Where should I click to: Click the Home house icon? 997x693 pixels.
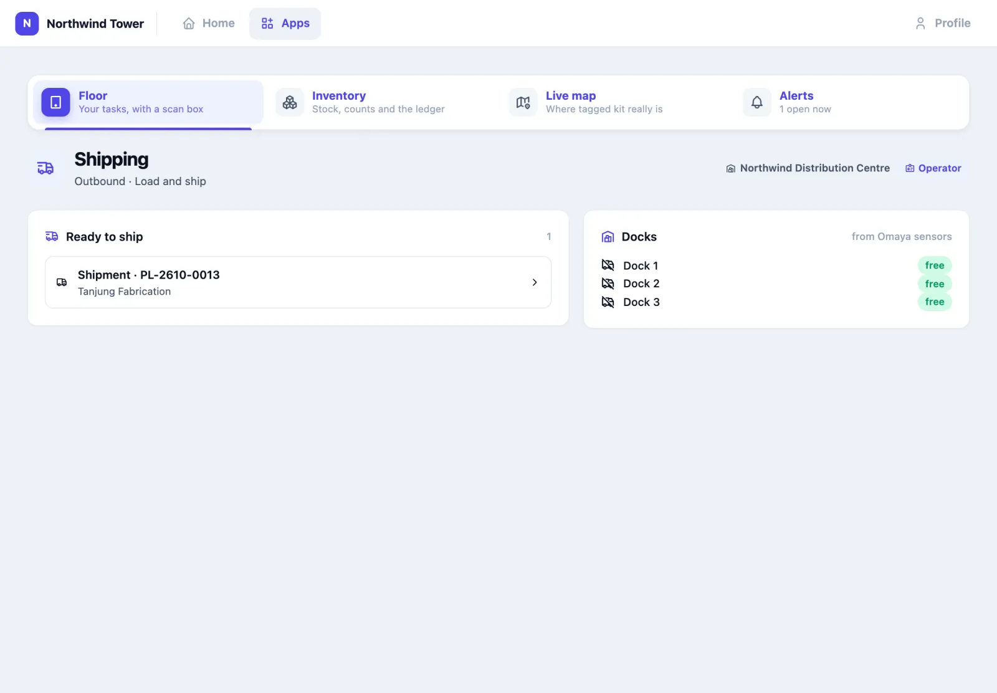click(x=189, y=24)
